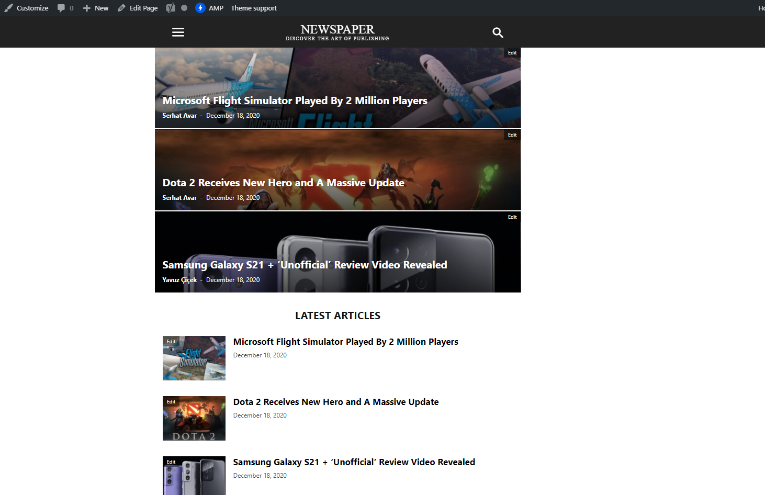Click the Customize brush icon
Screen dimensions: 765x495
coord(8,8)
